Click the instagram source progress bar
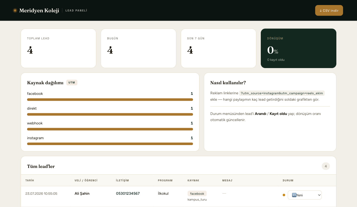 [110, 144]
